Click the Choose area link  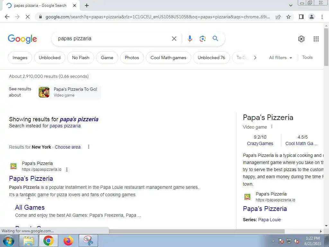67,147
